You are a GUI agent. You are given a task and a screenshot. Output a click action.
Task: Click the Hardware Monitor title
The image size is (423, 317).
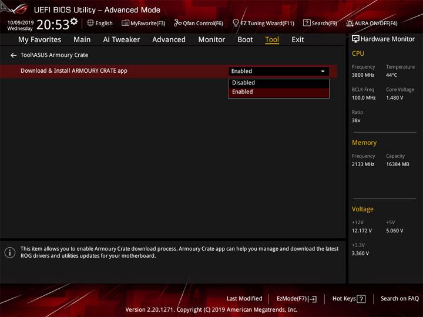[x=387, y=39]
